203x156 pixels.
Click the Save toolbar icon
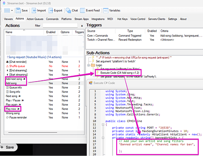click(18, 10)
